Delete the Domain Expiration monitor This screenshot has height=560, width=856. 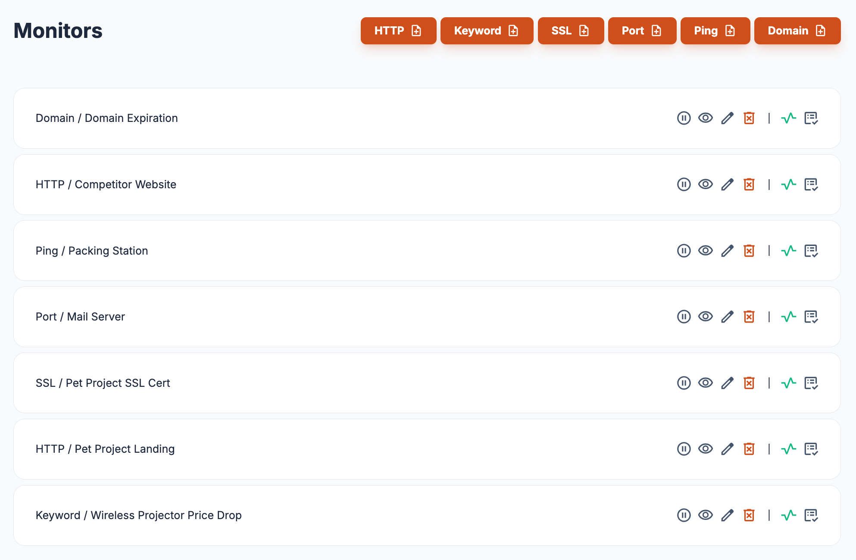coord(749,118)
